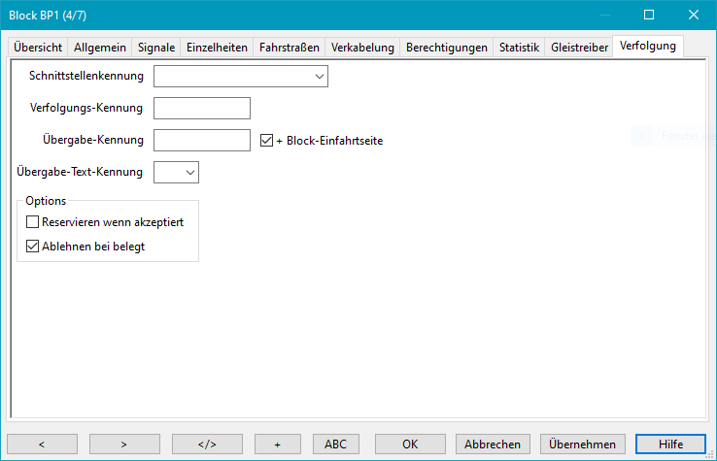Confirm with the OK button
Image resolution: width=717 pixels, height=461 pixels.
click(x=410, y=444)
